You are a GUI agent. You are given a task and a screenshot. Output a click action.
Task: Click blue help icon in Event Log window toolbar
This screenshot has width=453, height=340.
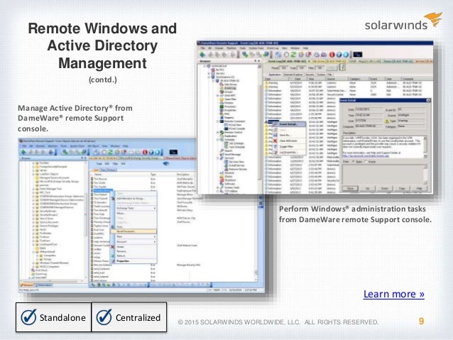339,55
